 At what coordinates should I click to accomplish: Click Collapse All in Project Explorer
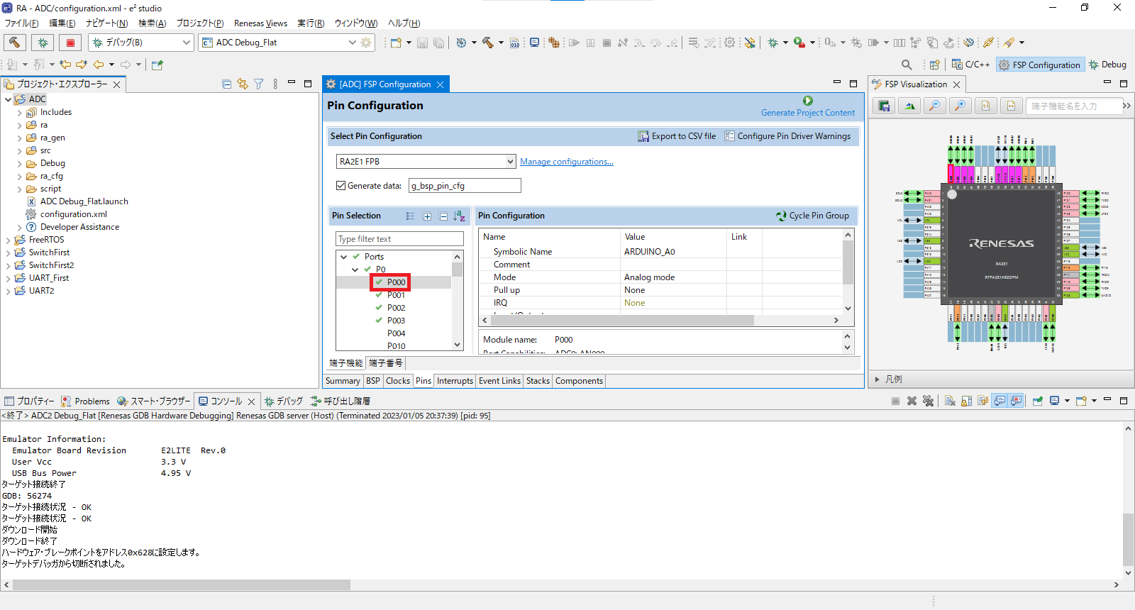[226, 84]
